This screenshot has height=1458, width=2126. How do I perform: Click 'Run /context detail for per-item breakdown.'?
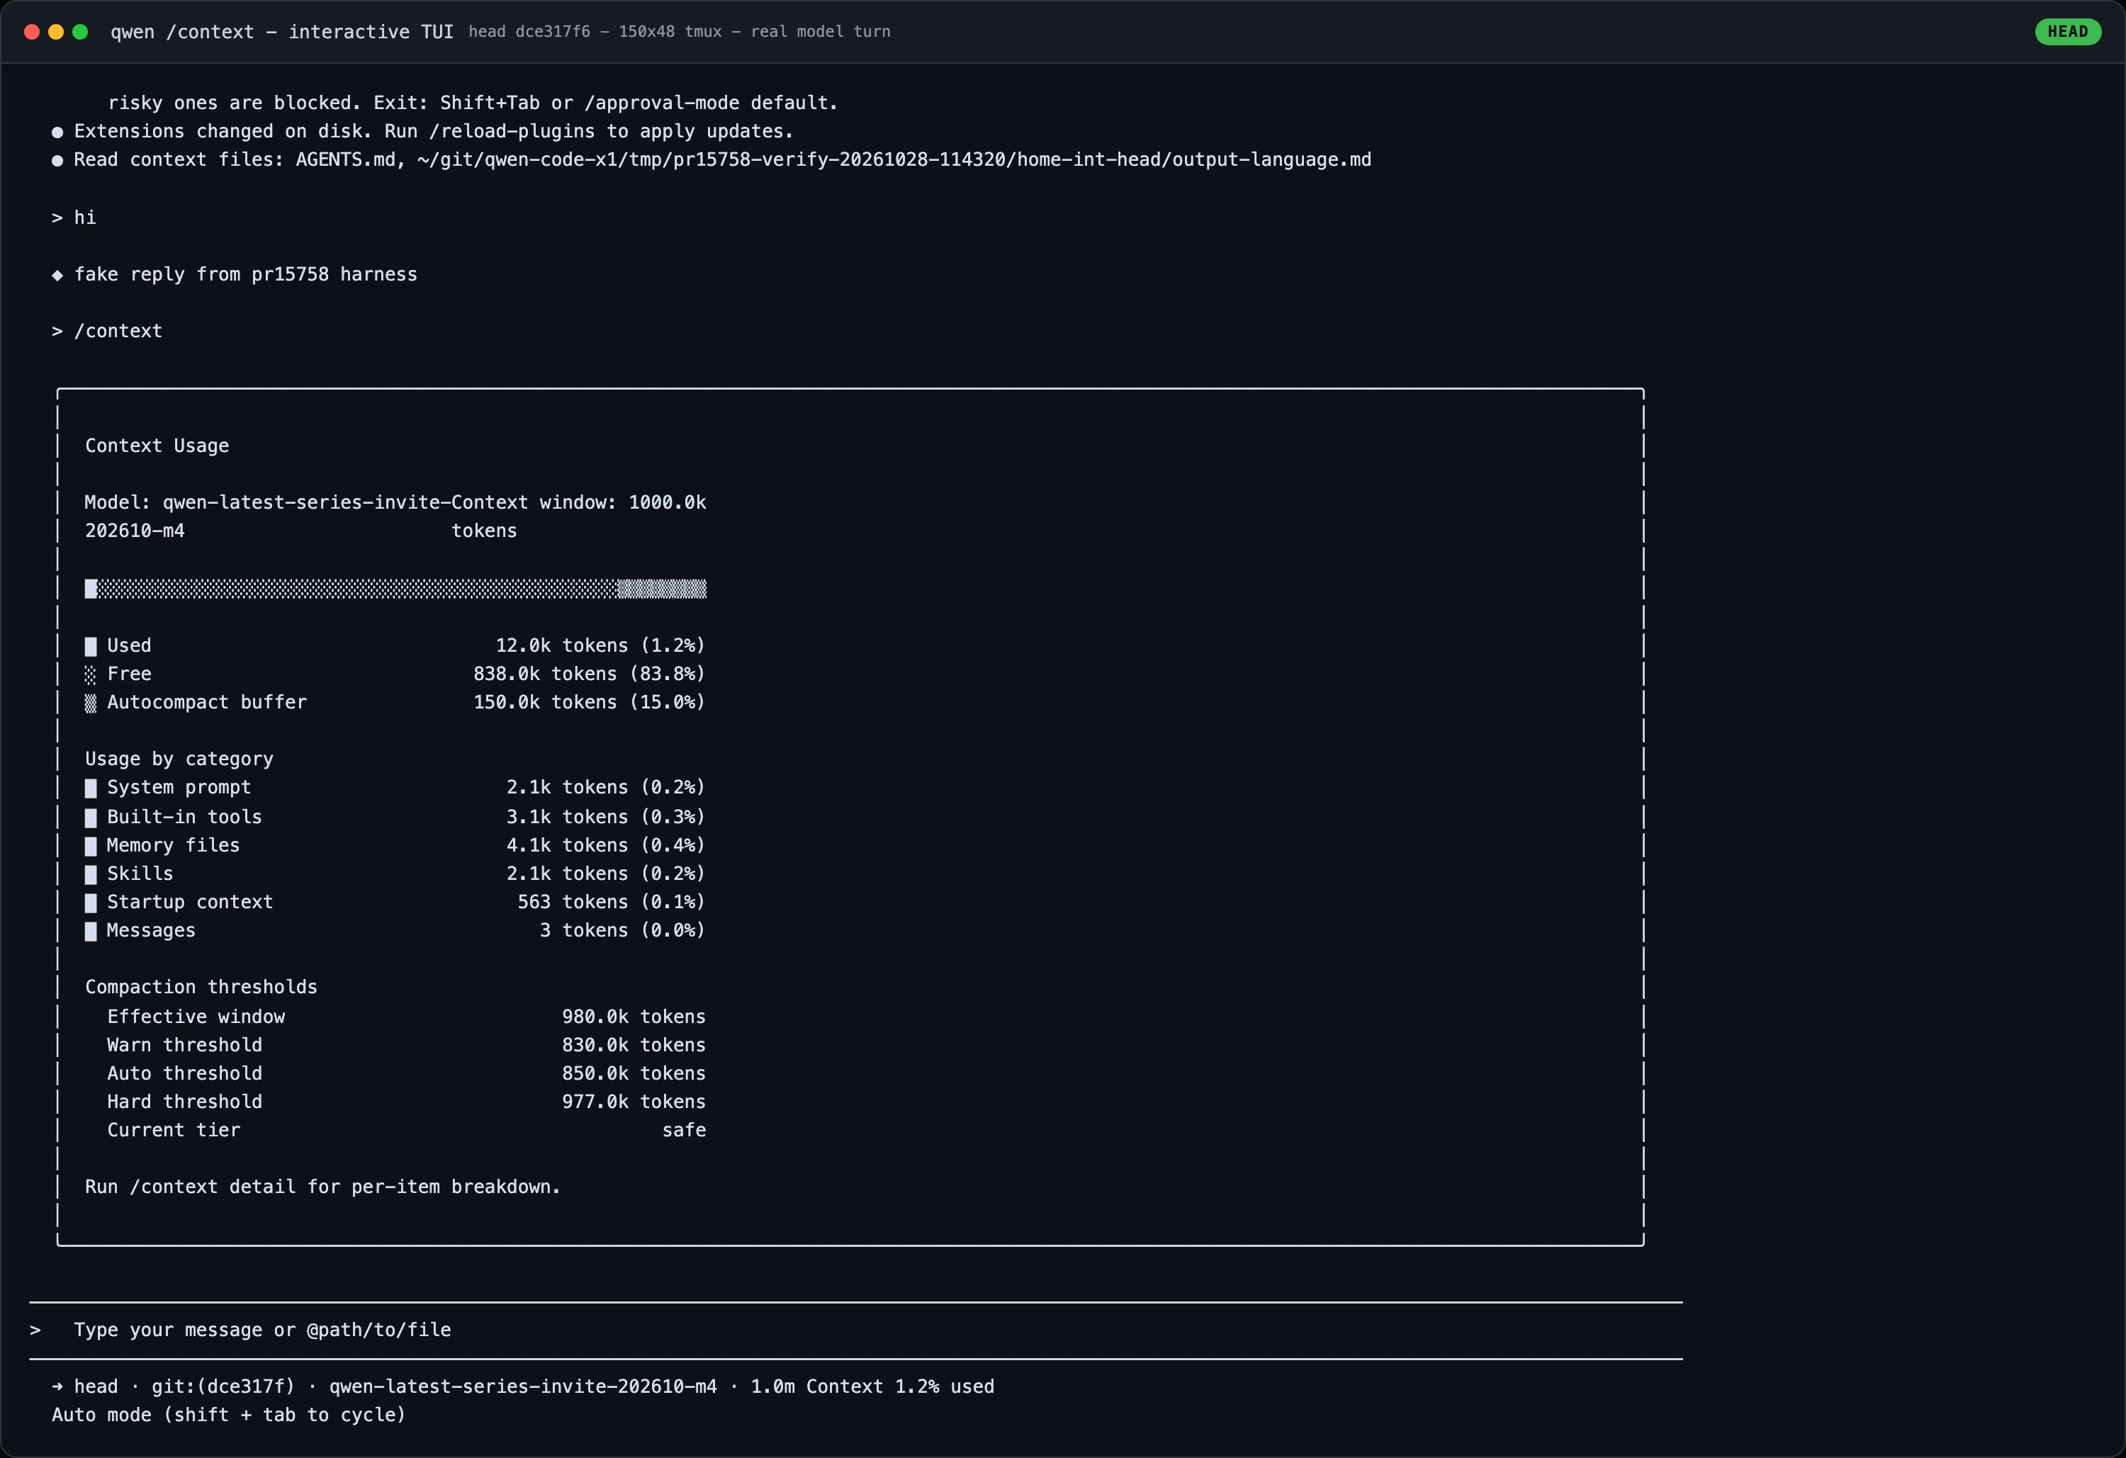click(323, 1187)
